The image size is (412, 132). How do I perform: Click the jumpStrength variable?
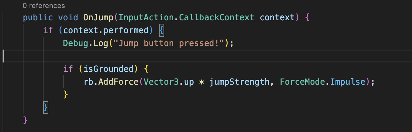pos(239,82)
